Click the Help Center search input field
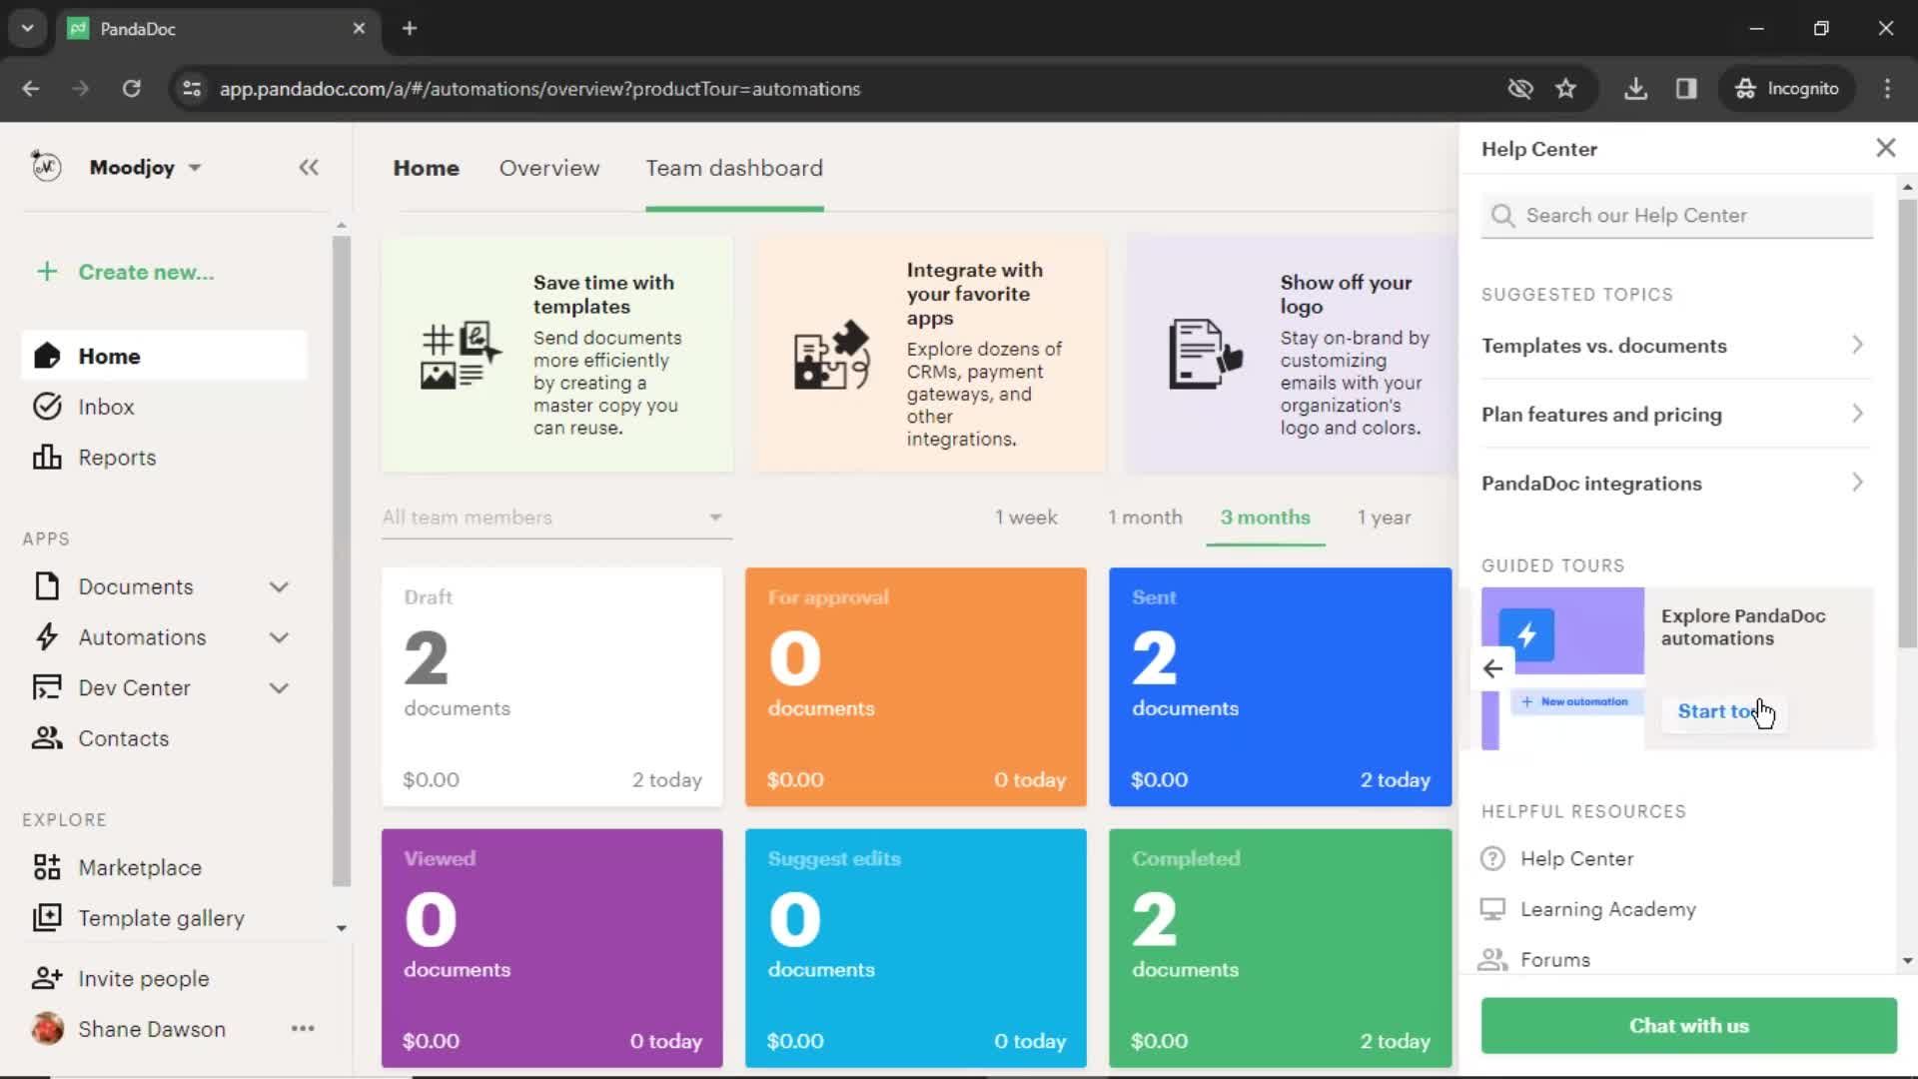This screenshot has width=1918, height=1079. point(1677,215)
